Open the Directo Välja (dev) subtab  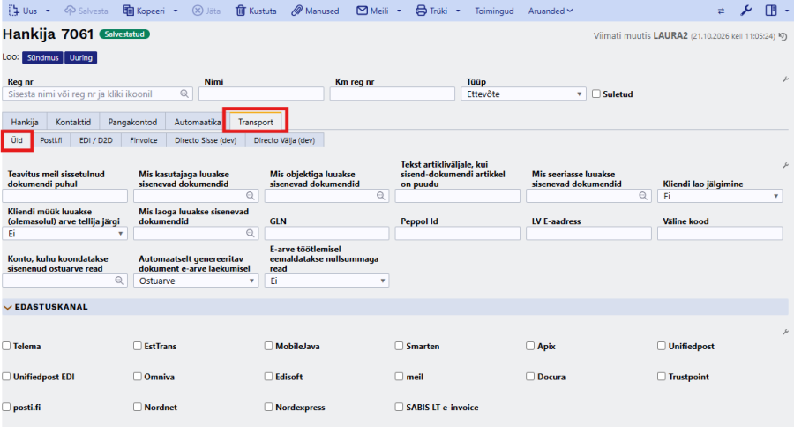285,140
